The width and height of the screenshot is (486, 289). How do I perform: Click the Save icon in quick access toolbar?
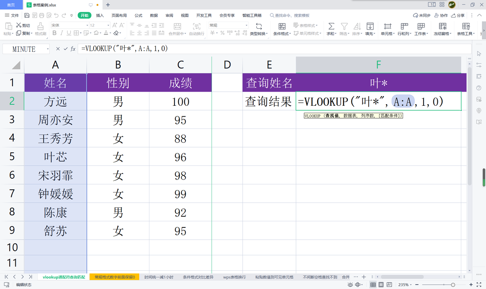pyautogui.click(x=27, y=15)
